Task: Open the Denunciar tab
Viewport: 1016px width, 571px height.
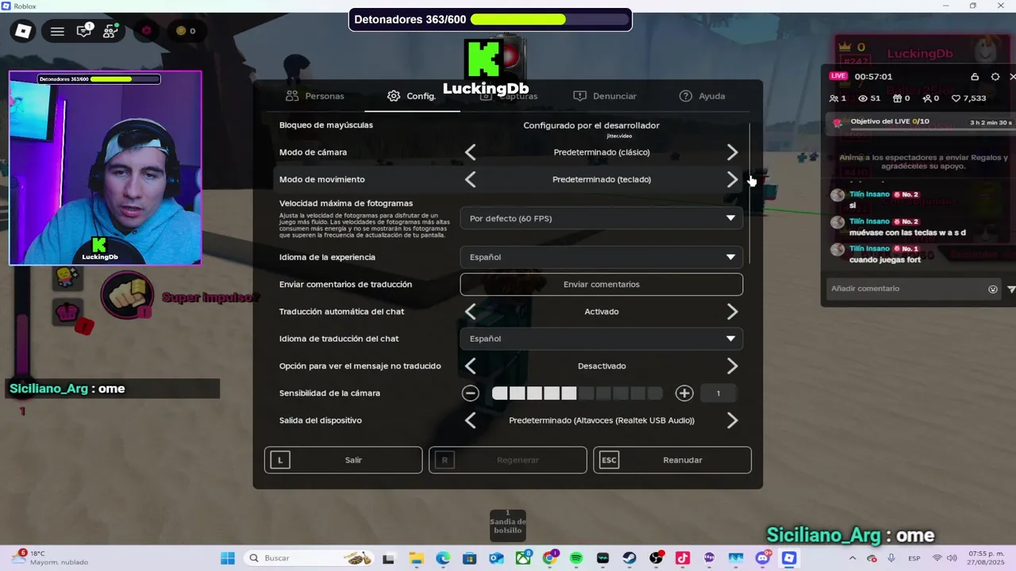Action: [605, 96]
